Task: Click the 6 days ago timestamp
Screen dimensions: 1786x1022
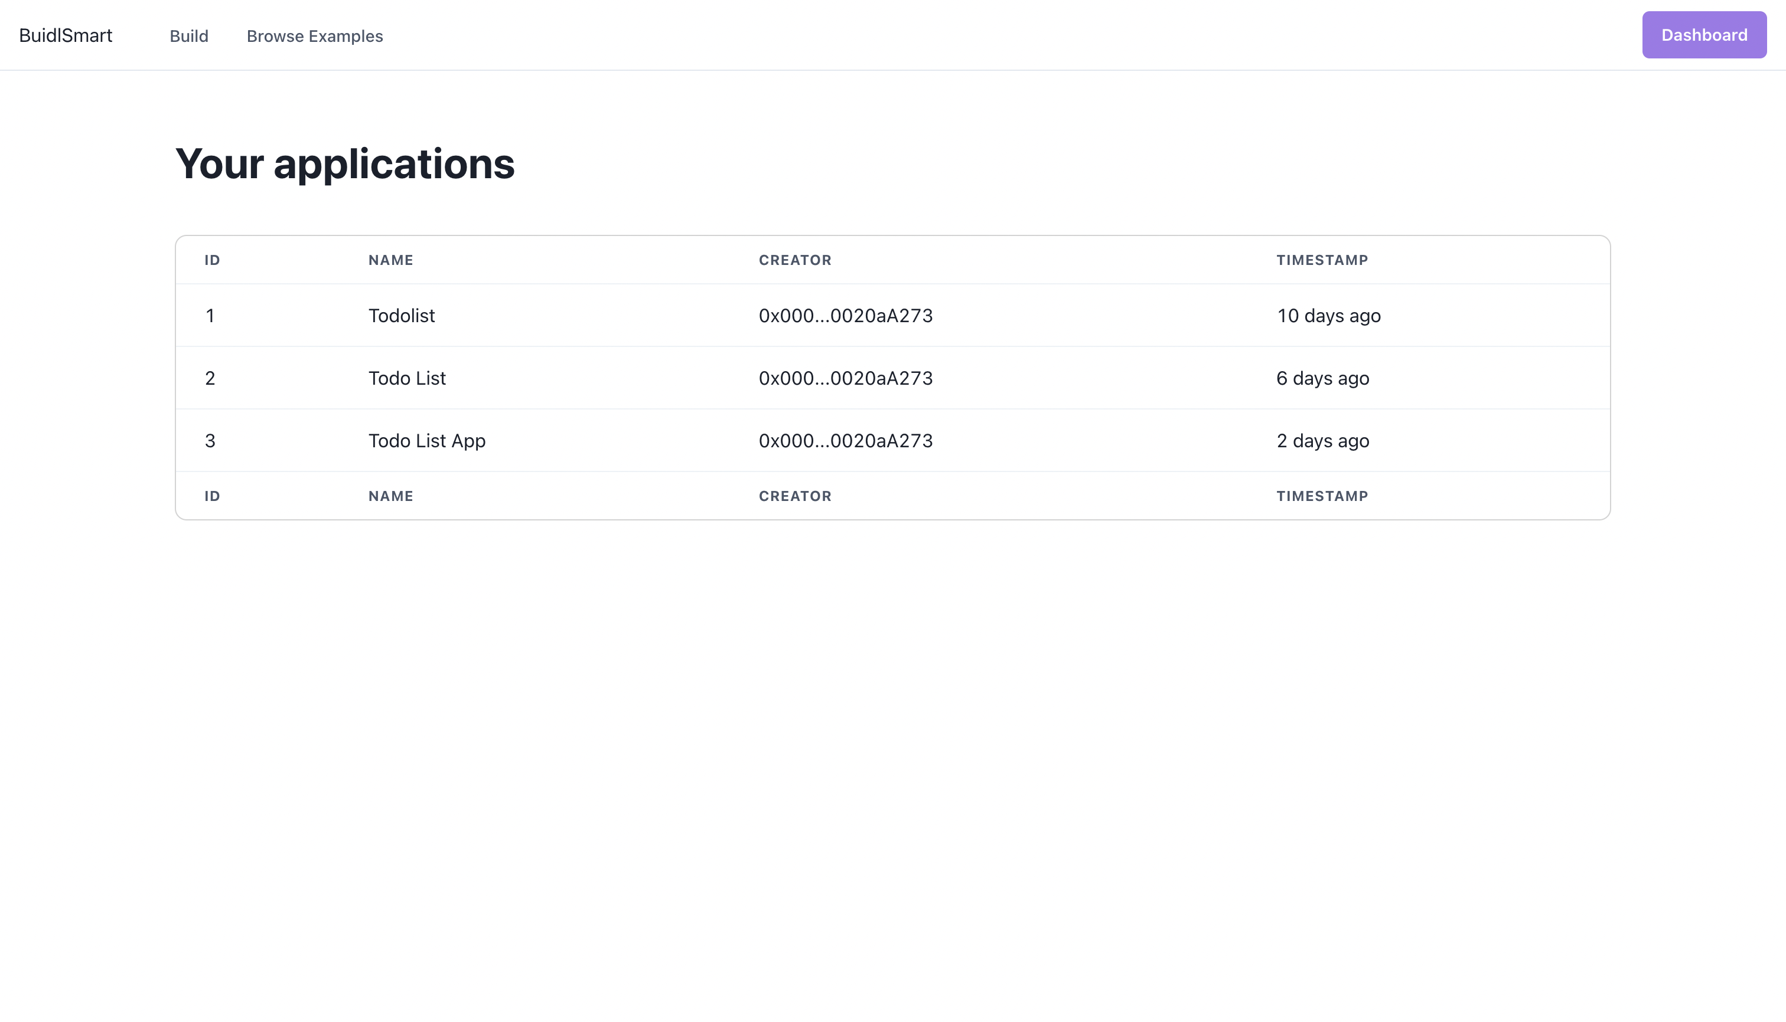Action: coord(1322,378)
